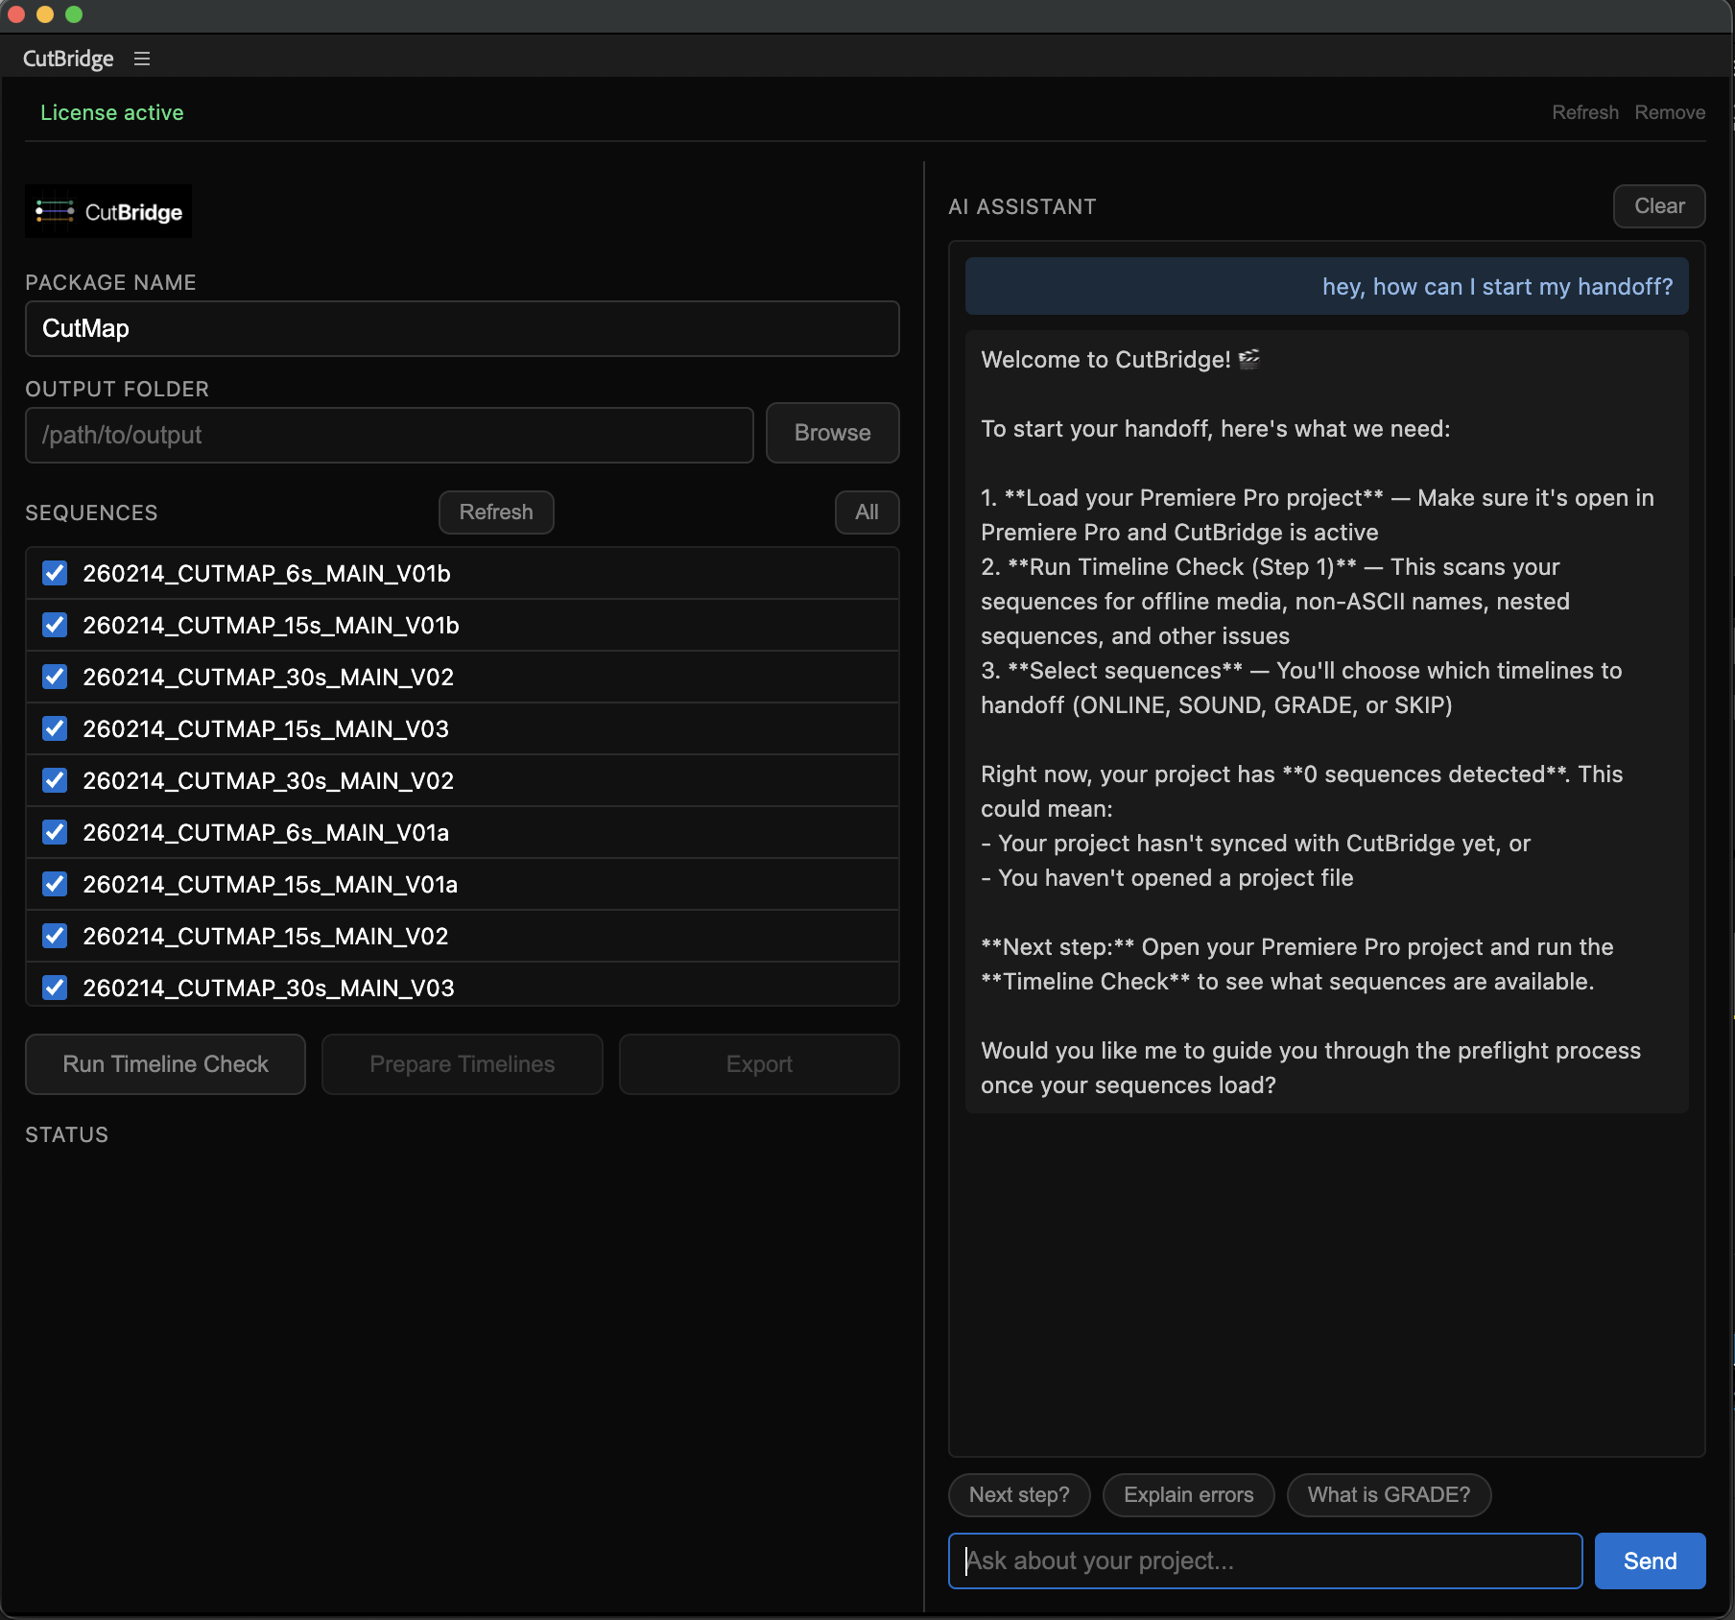Click the "What is GRADE?" chip
Viewport: 1735px width, 1620px height.
(x=1388, y=1494)
